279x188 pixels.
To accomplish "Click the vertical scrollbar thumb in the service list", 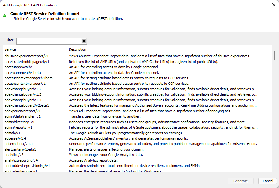I will pyautogui.click(x=274, y=55).
